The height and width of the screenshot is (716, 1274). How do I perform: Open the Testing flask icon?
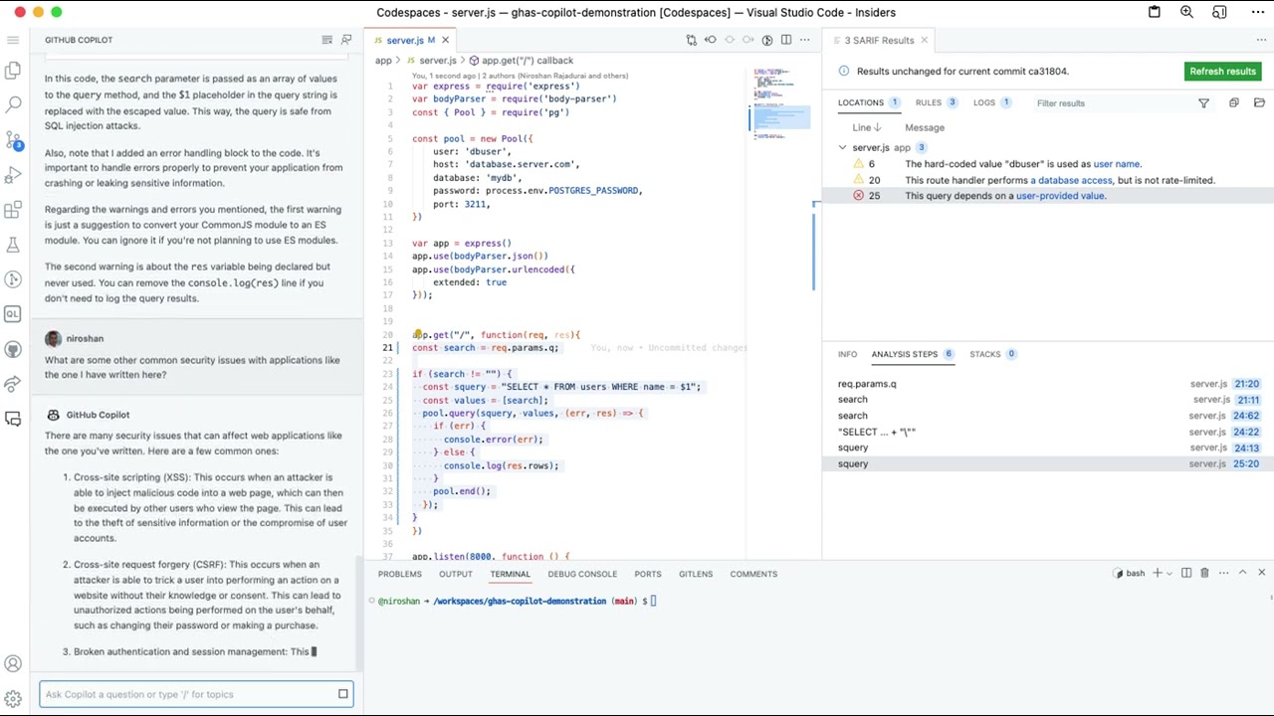pyautogui.click(x=13, y=245)
